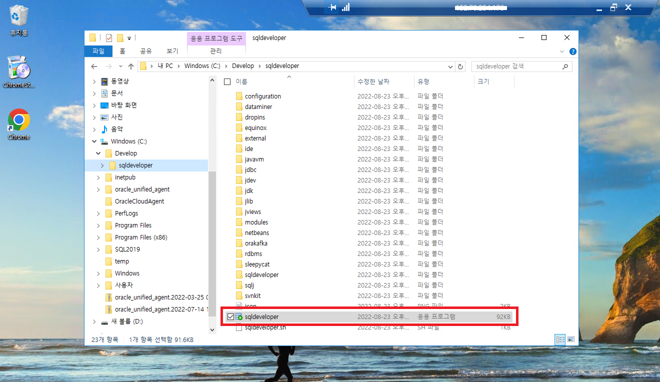The width and height of the screenshot is (660, 382).
Task: Expand the sqldeveloper tree node
Action: (102, 165)
